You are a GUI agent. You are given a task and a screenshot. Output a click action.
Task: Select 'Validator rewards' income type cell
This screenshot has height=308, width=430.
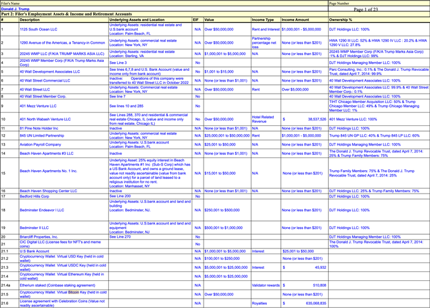(x=266, y=285)
